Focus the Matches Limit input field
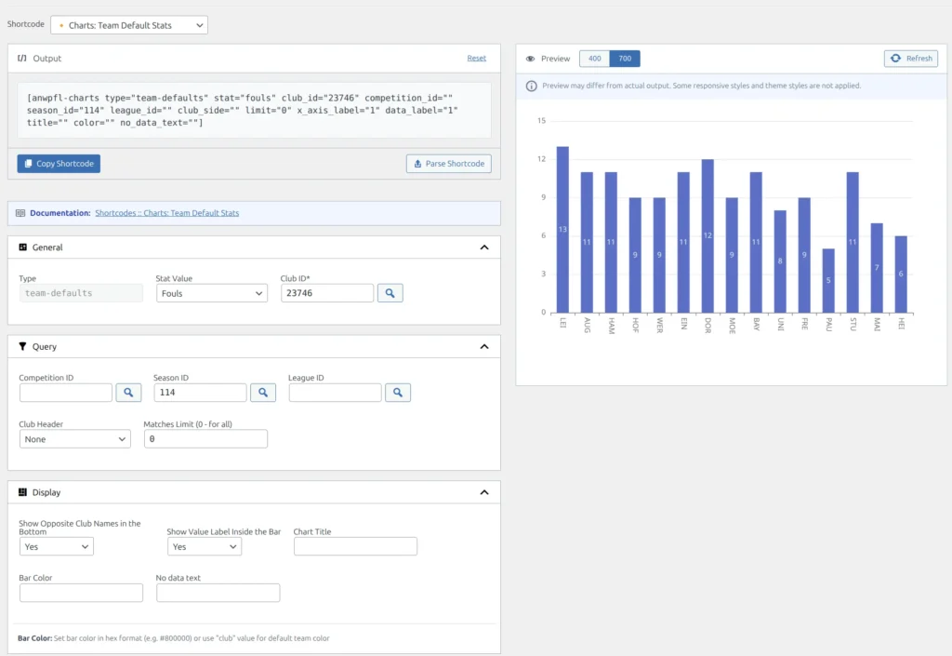This screenshot has width=952, height=656. [x=205, y=439]
